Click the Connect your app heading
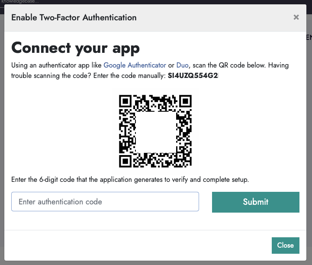The height and width of the screenshot is (265, 312). coord(75,48)
